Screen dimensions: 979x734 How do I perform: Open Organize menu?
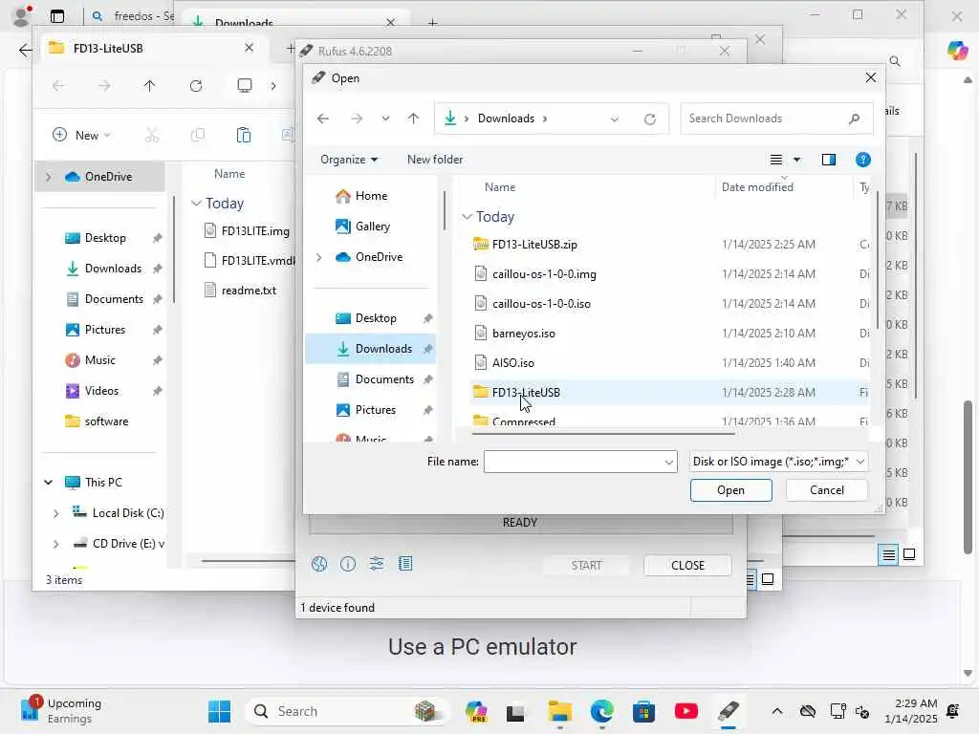(349, 160)
